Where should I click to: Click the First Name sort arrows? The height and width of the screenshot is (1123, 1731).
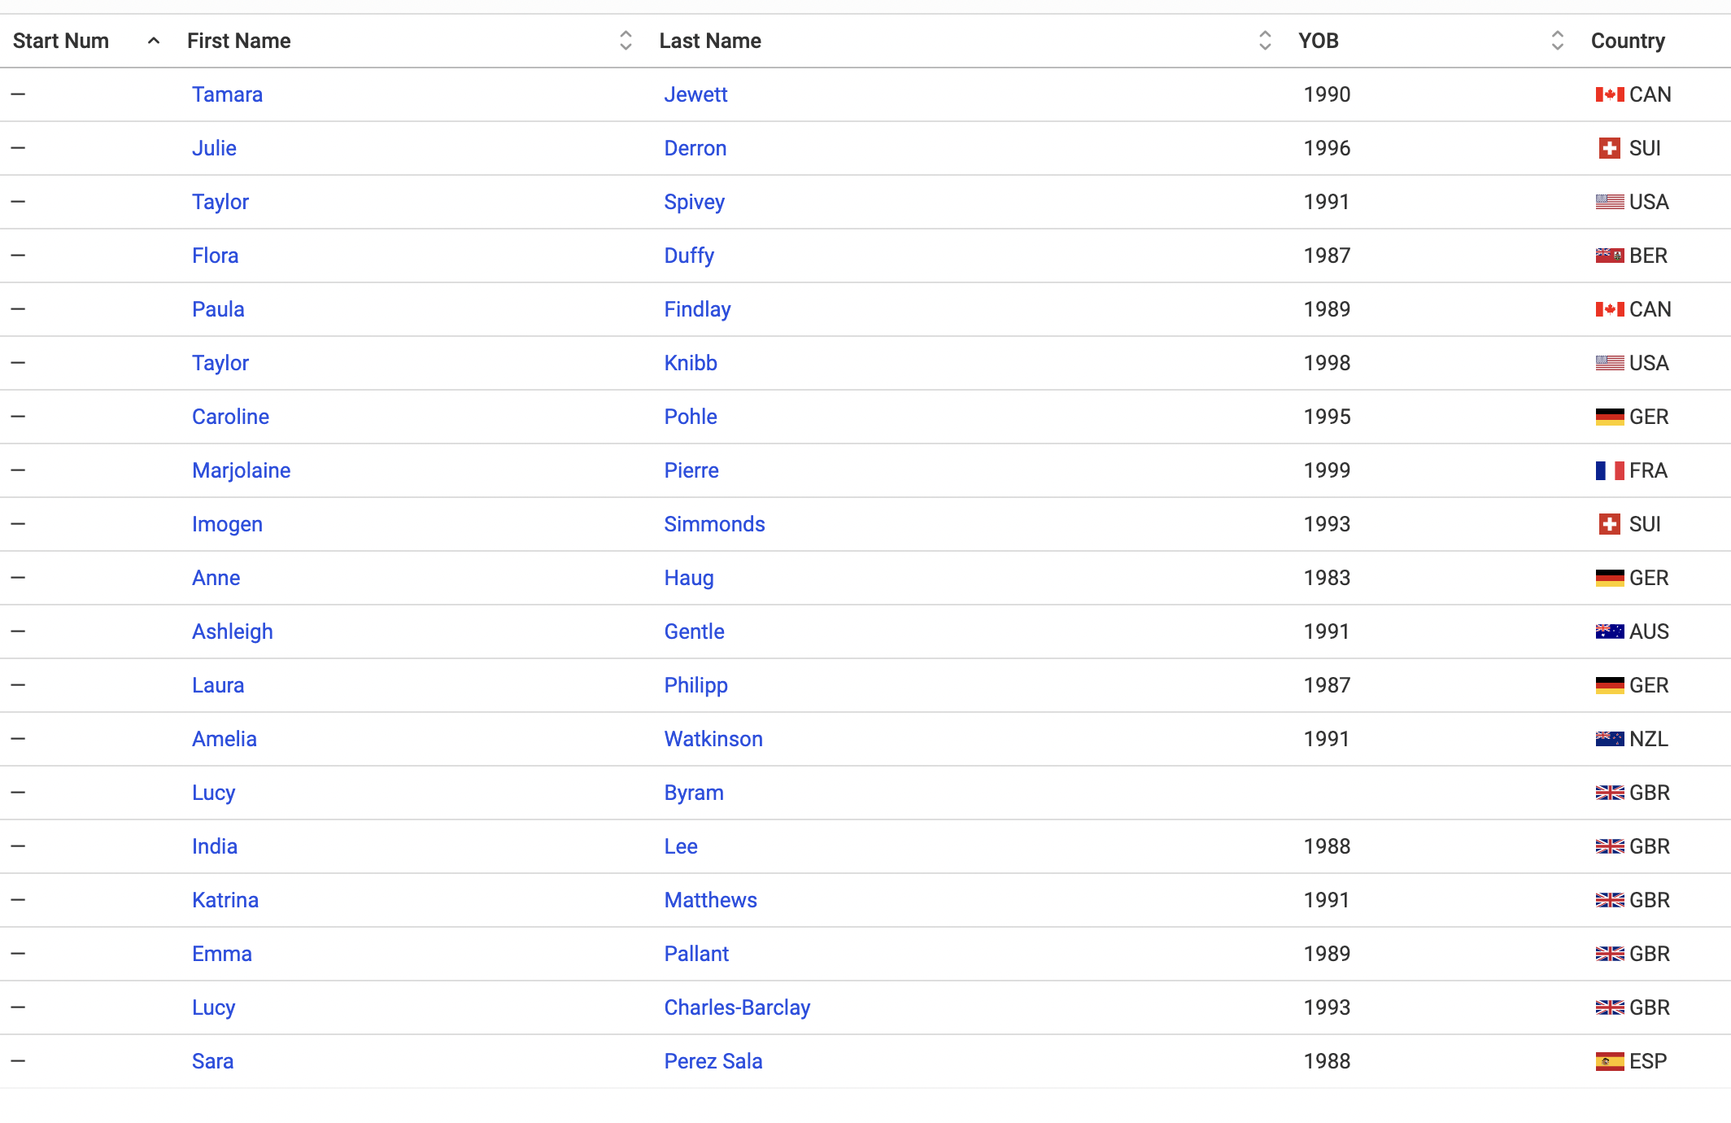tap(626, 41)
